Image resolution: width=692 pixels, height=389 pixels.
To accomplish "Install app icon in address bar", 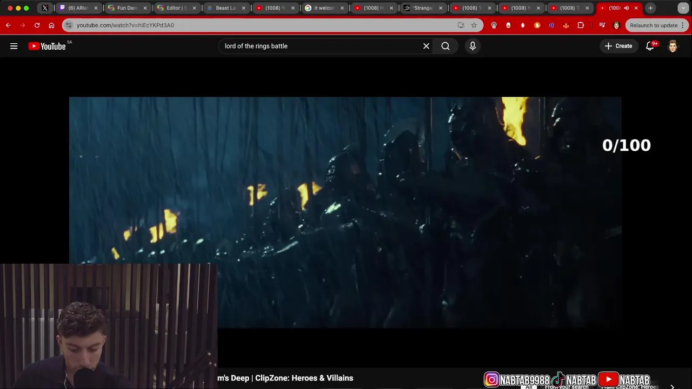I will (461, 25).
